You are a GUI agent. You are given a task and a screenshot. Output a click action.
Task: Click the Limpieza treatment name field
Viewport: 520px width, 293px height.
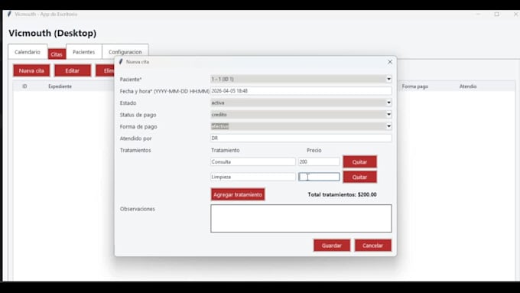252,177
